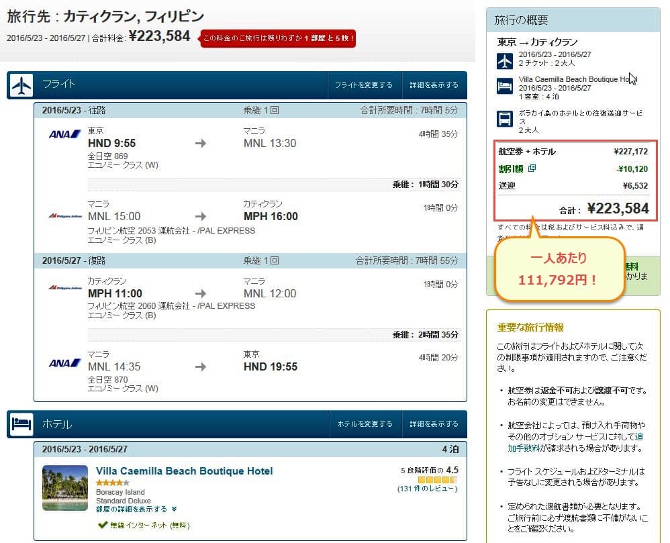Click 合計所要時間: 7時間 5分 text
The height and width of the screenshot is (543, 670).
(x=409, y=110)
